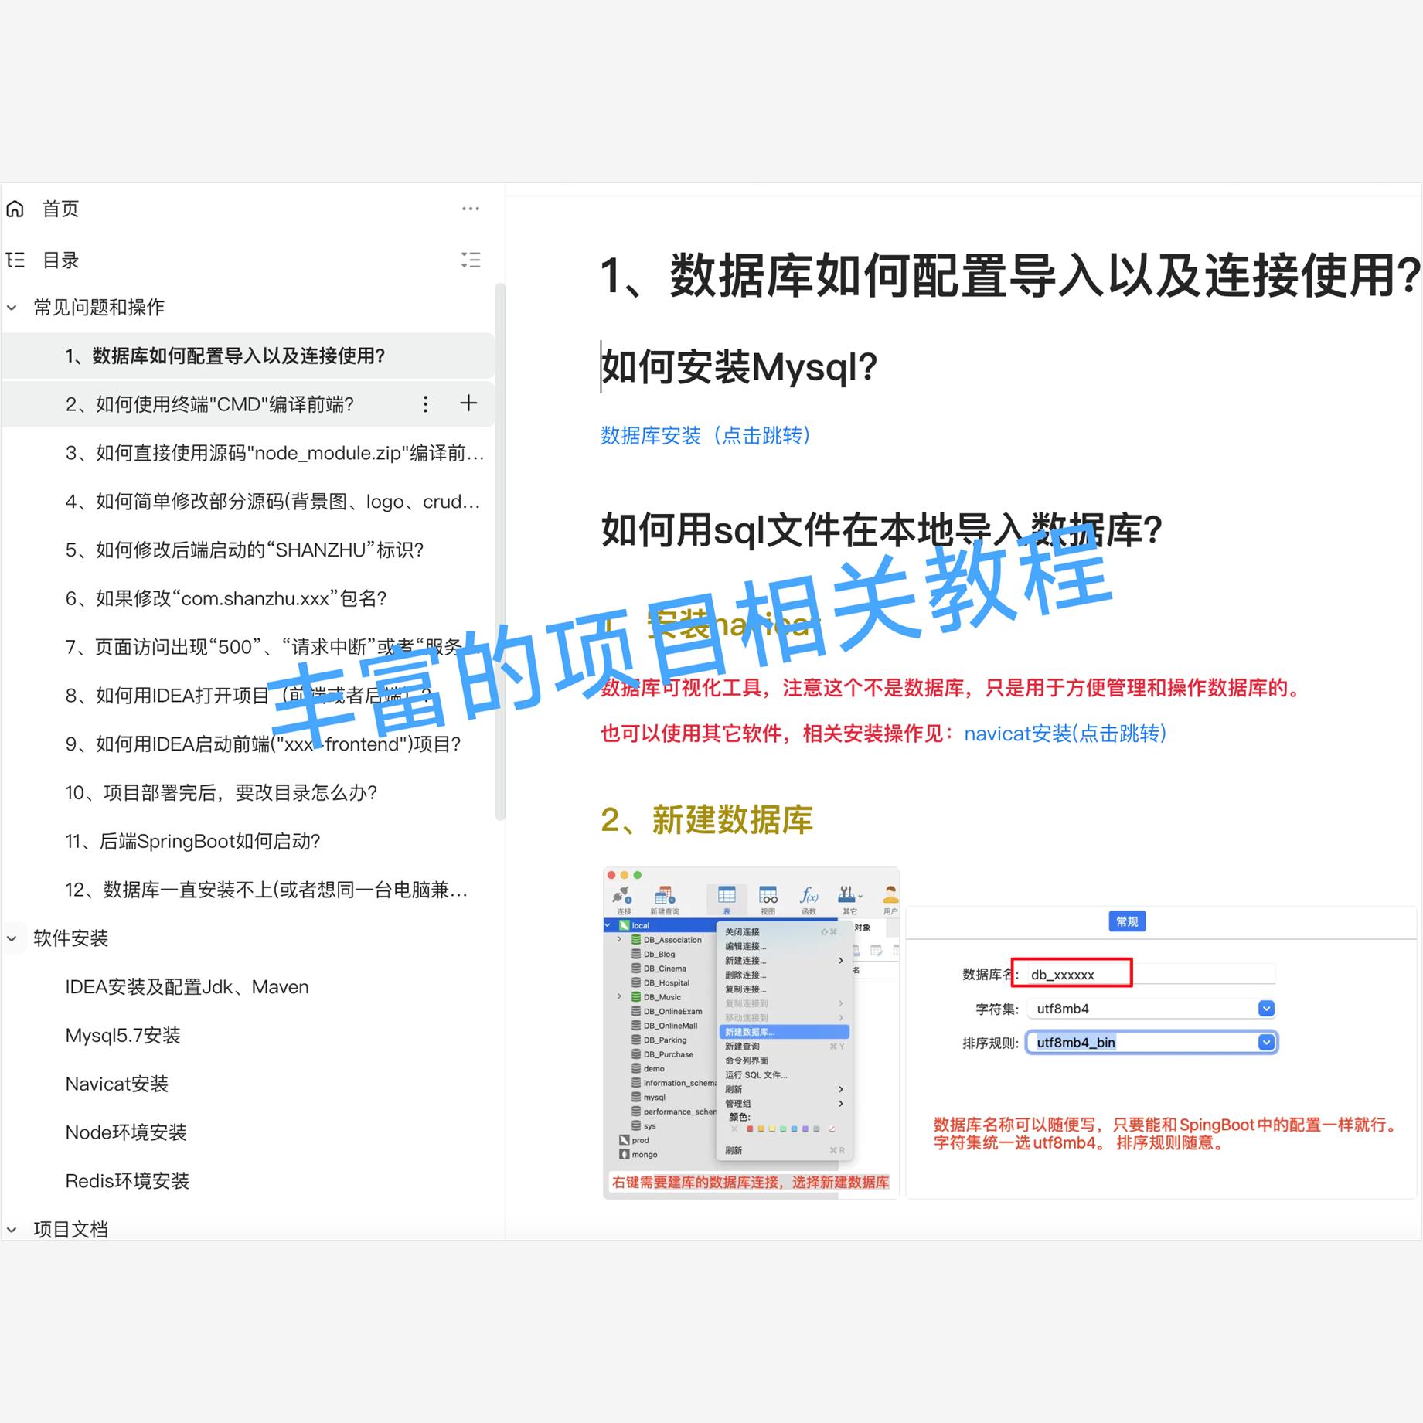Follow the 数据库安装（点击跳转）link
This screenshot has height=1423, width=1423.
coord(706,436)
